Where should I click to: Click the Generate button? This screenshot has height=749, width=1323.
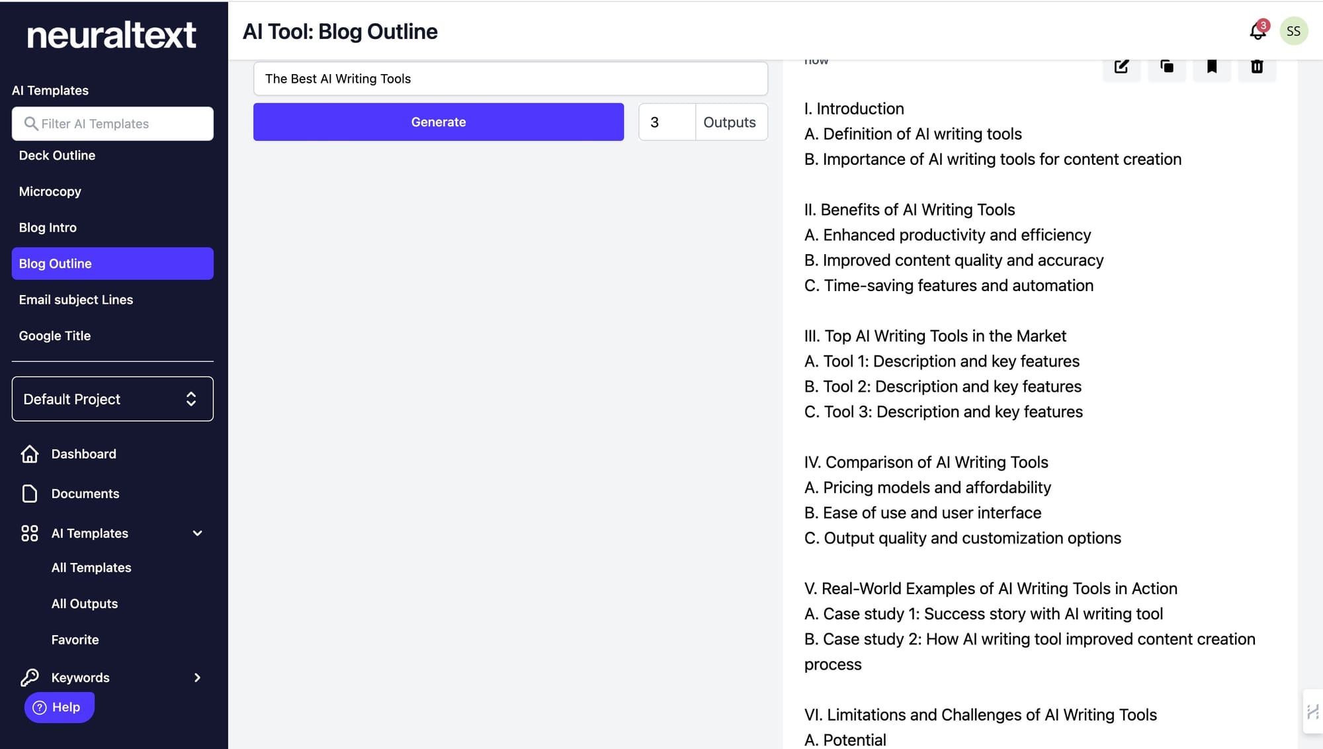(438, 121)
